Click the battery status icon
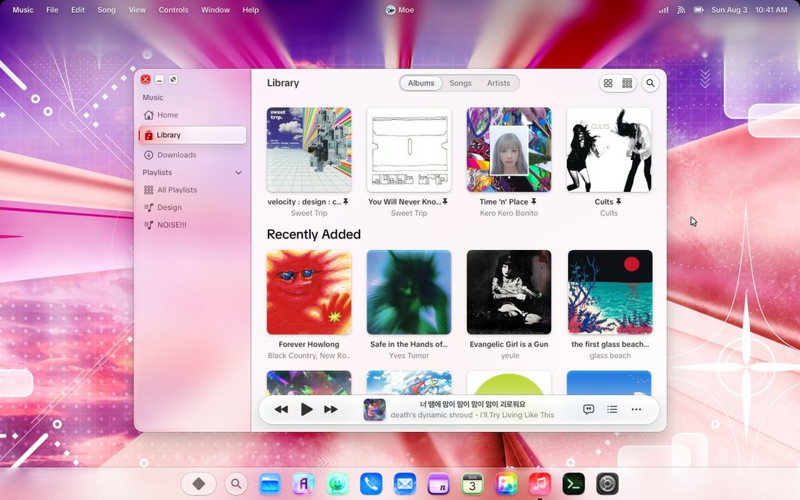 coord(699,10)
